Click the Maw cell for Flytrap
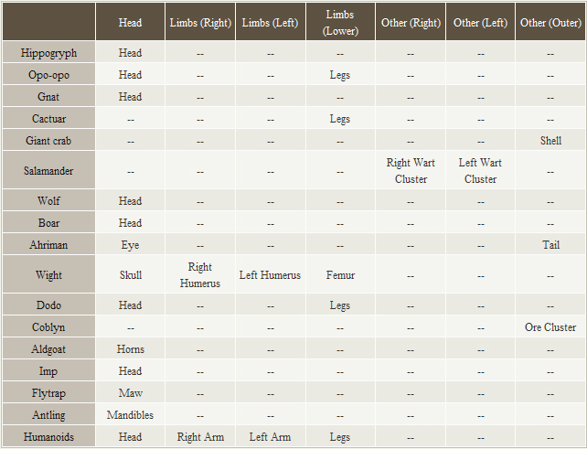This screenshot has width=587, height=449. click(x=131, y=393)
